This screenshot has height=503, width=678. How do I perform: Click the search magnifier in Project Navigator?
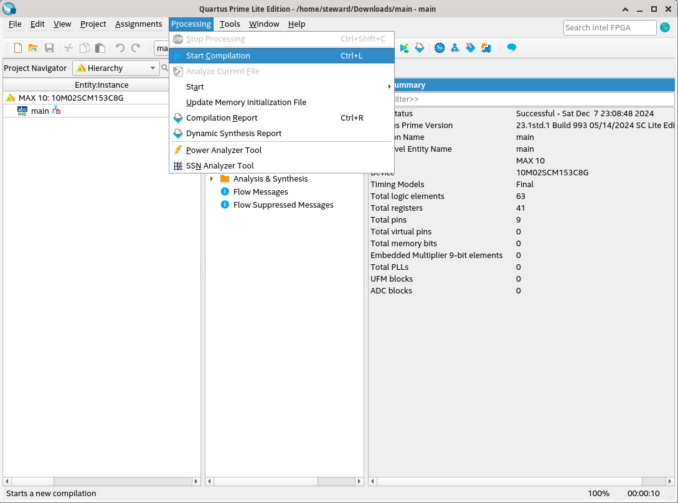(165, 68)
